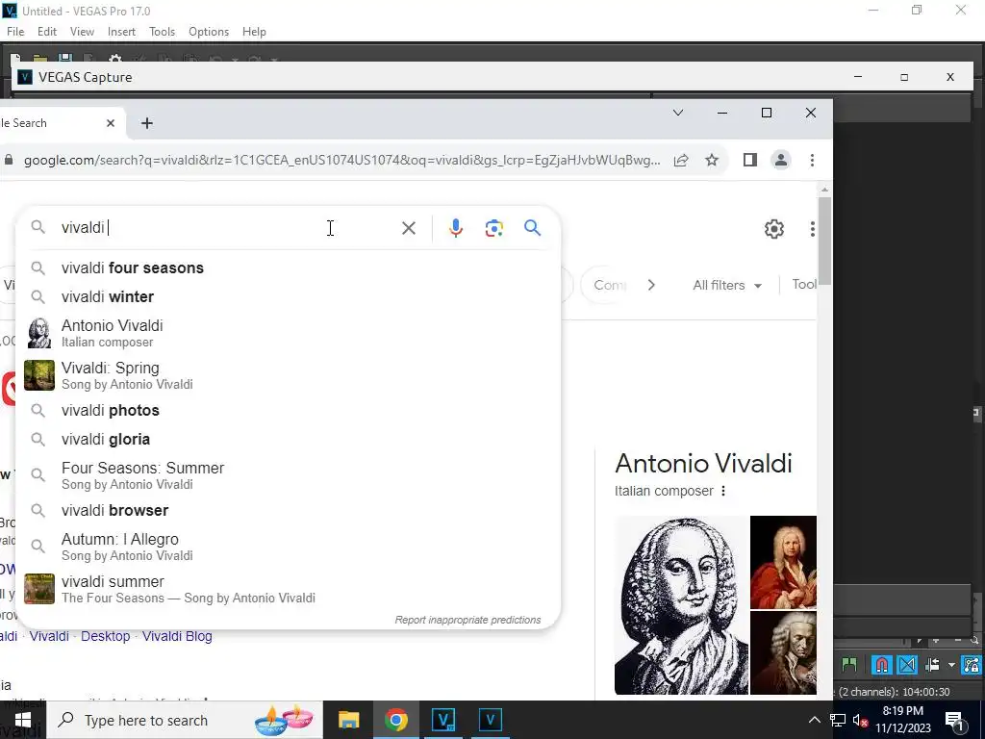Open the notification center
Viewport: 985px width, 739px height.
coord(954,720)
